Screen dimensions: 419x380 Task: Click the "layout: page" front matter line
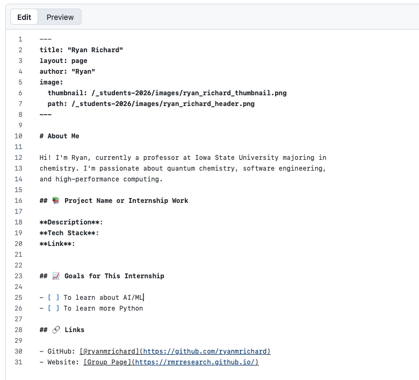pyautogui.click(x=63, y=61)
